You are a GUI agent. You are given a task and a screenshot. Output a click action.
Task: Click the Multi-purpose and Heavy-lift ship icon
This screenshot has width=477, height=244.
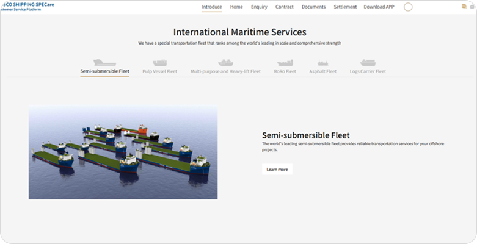coord(225,63)
